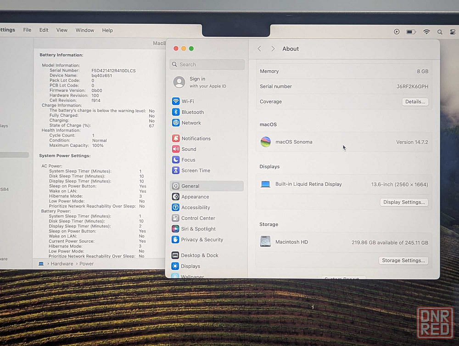Click Device Name bq40z651 value
Viewport: 459px width, 346px height.
[101, 75]
